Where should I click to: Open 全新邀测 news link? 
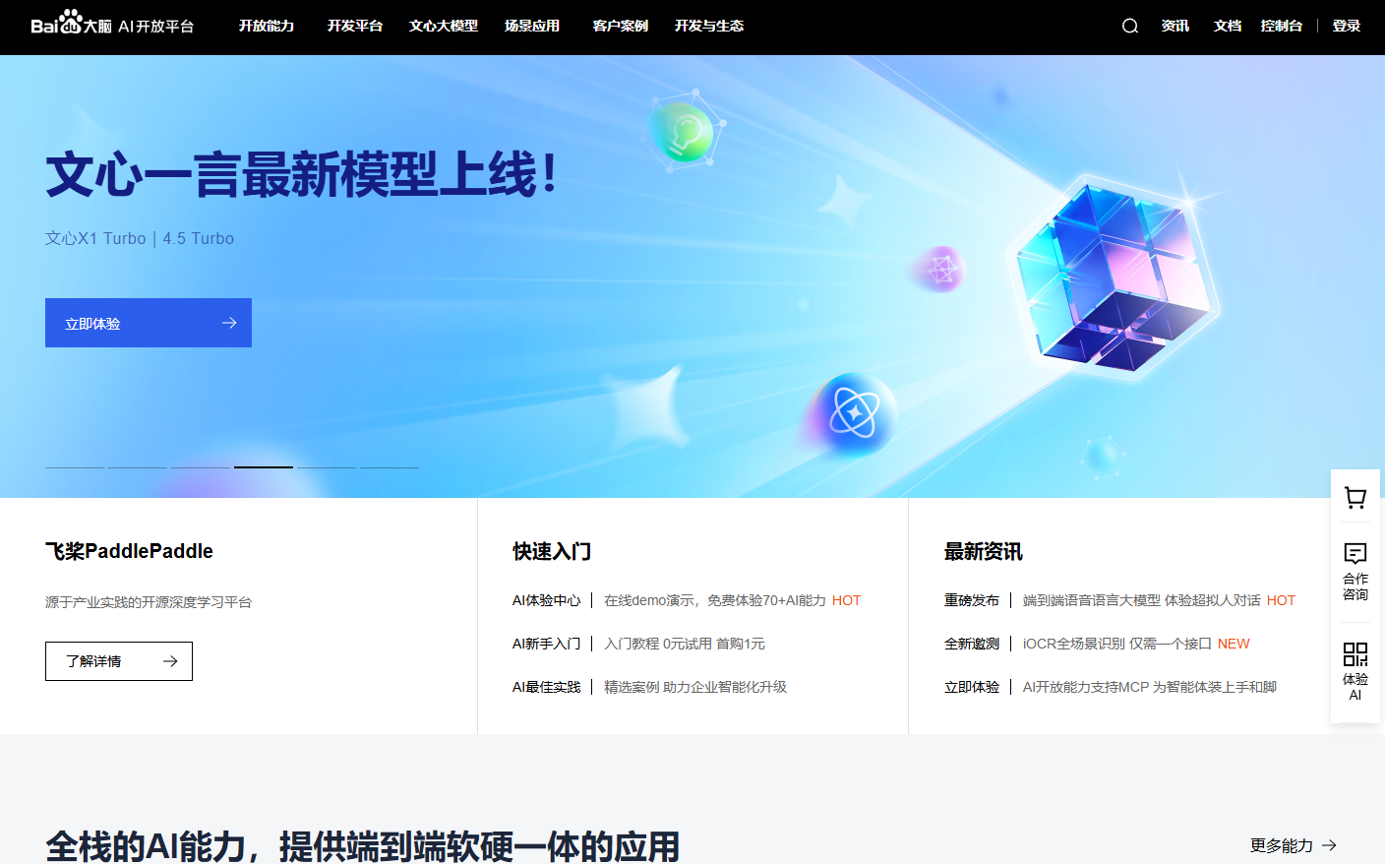tap(972, 644)
